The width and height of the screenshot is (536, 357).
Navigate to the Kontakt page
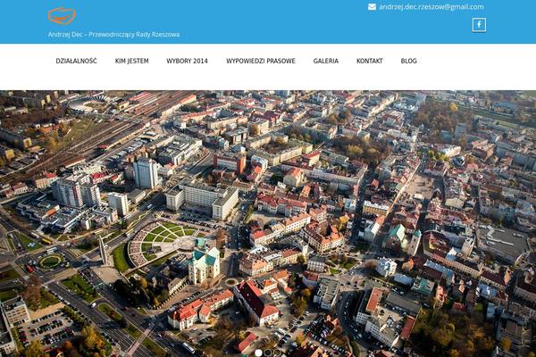[370, 61]
